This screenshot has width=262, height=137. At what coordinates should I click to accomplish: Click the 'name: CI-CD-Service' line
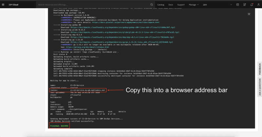tap(67, 85)
